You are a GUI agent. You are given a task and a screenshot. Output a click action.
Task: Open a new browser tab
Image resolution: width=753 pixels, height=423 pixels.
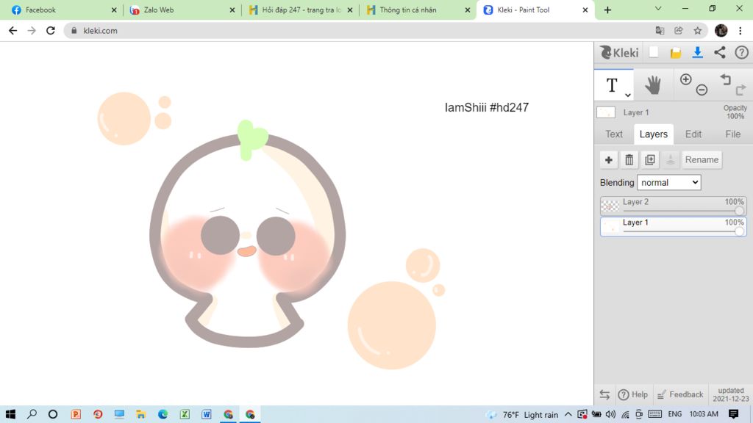pyautogui.click(x=607, y=10)
